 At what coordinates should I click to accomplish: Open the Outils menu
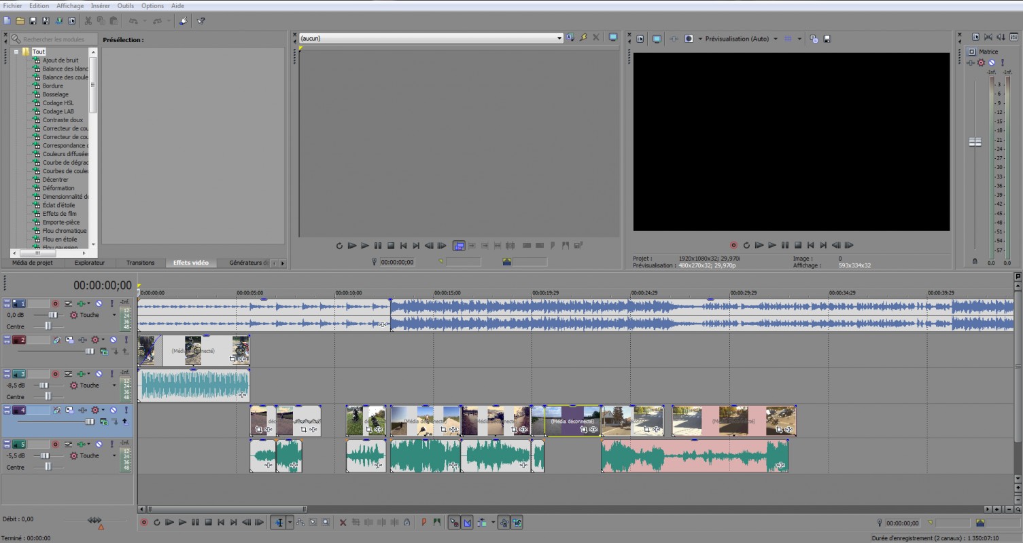(x=126, y=5)
